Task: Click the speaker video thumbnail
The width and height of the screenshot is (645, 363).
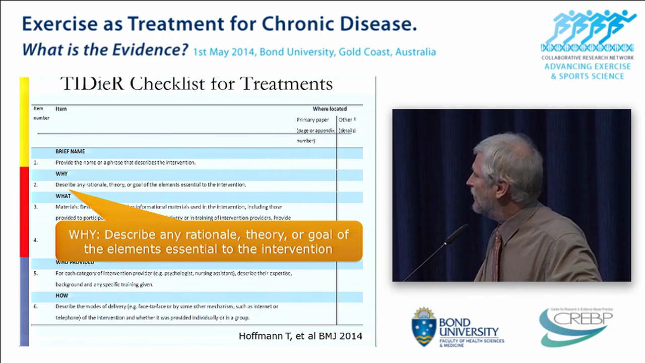Action: pyautogui.click(x=511, y=194)
